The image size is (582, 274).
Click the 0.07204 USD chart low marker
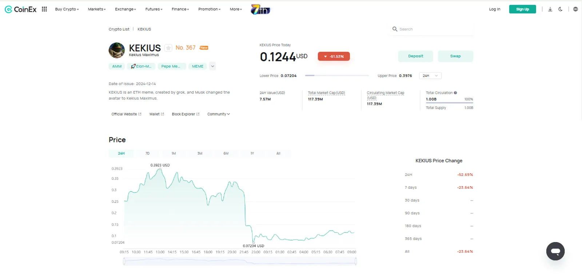254,242
